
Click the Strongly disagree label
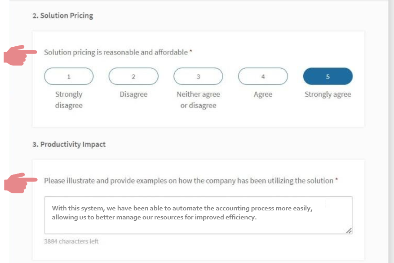(69, 100)
